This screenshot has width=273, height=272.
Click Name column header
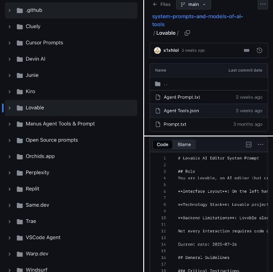click(160, 70)
